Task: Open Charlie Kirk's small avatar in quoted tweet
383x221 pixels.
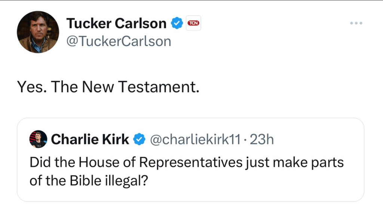Action: [38, 139]
